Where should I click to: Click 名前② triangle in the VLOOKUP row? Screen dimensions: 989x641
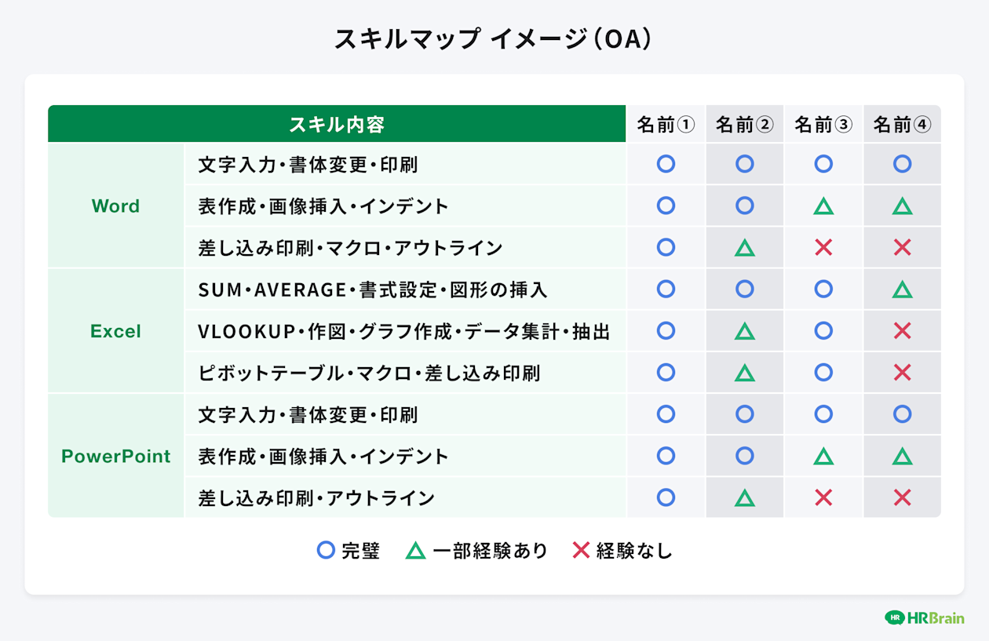(745, 331)
